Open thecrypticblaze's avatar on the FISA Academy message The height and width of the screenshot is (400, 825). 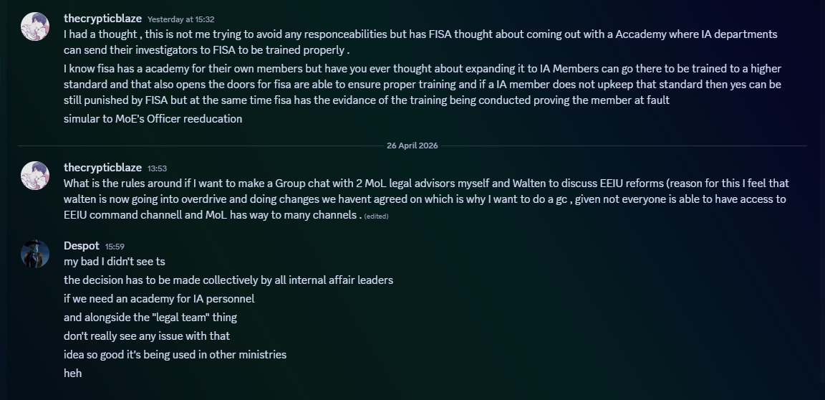pyautogui.click(x=35, y=27)
